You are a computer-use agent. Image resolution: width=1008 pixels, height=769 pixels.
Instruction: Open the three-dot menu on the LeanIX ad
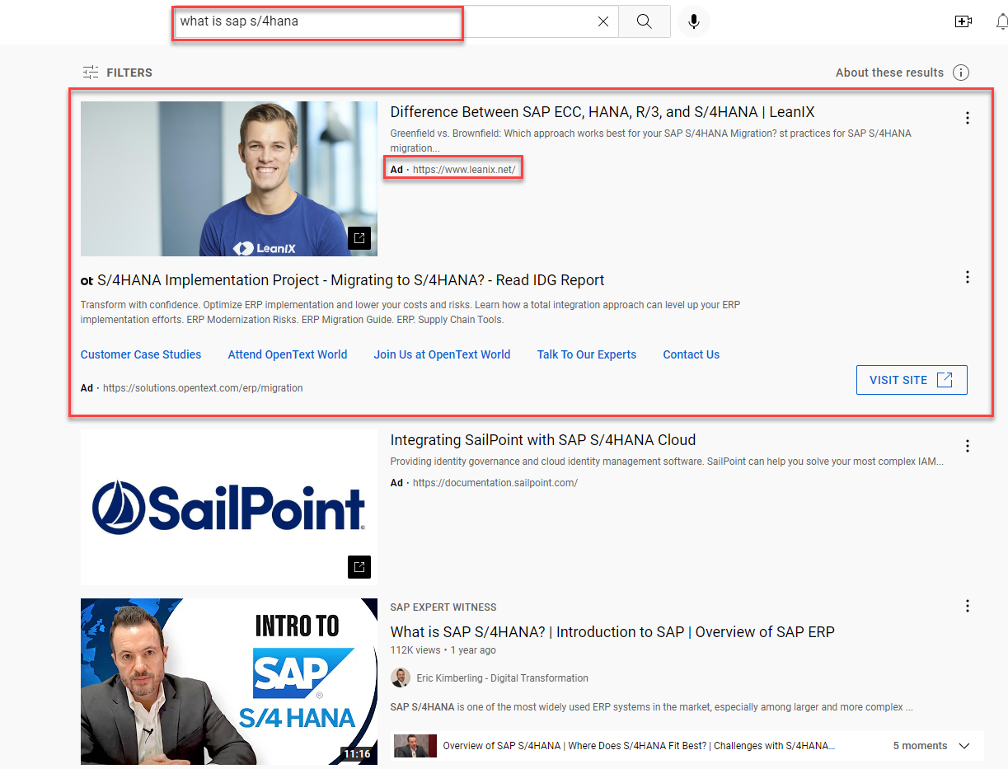pos(967,117)
